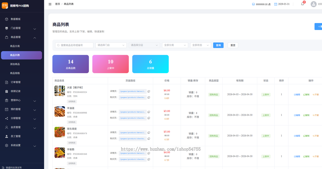Copy detail page path for 大窑【橘子味】
The height and width of the screenshot is (169, 322).
pos(149,91)
